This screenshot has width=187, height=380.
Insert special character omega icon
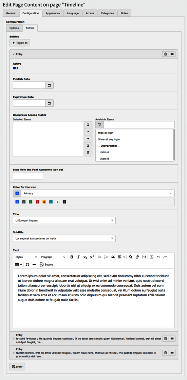click(27, 264)
